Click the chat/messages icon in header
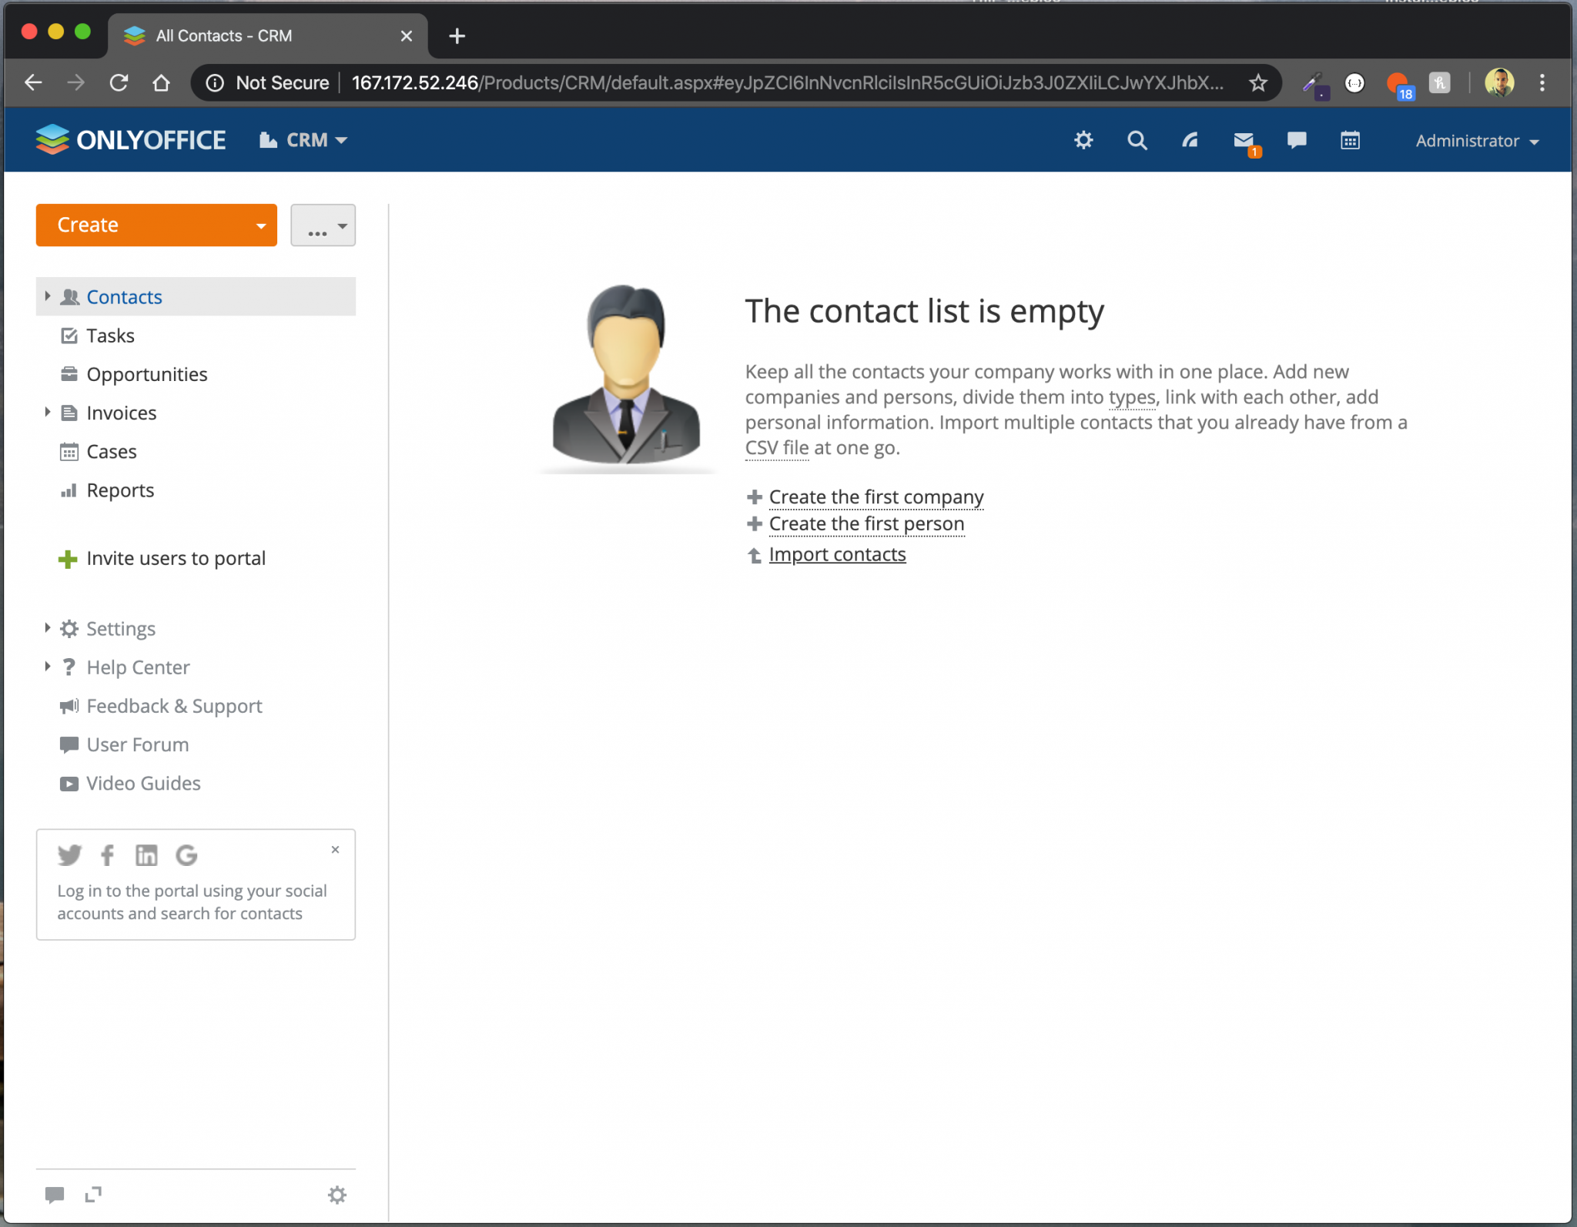 coord(1298,141)
